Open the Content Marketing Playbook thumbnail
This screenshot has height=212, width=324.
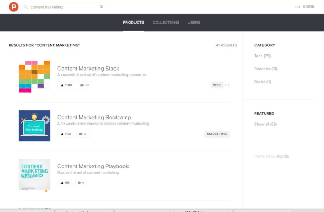point(35,175)
